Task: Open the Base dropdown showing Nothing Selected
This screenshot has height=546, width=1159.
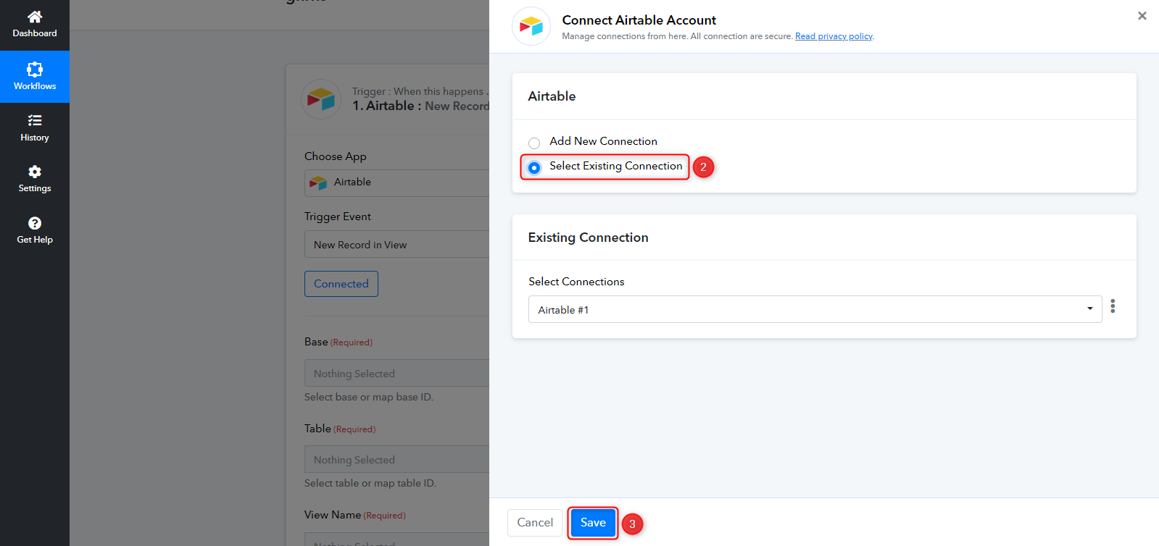Action: [x=396, y=373]
